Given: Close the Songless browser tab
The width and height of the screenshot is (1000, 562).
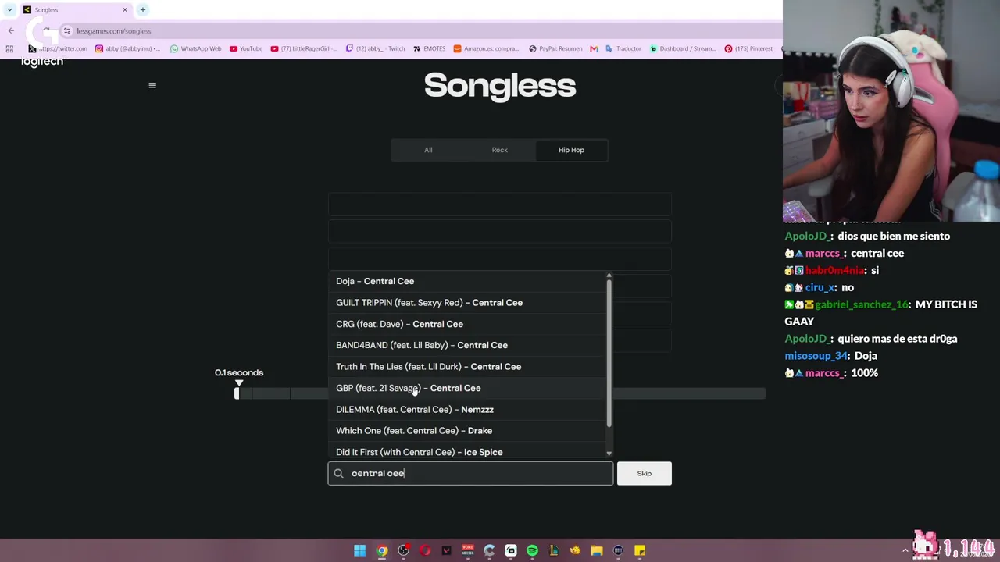Looking at the screenshot, I should (124, 9).
